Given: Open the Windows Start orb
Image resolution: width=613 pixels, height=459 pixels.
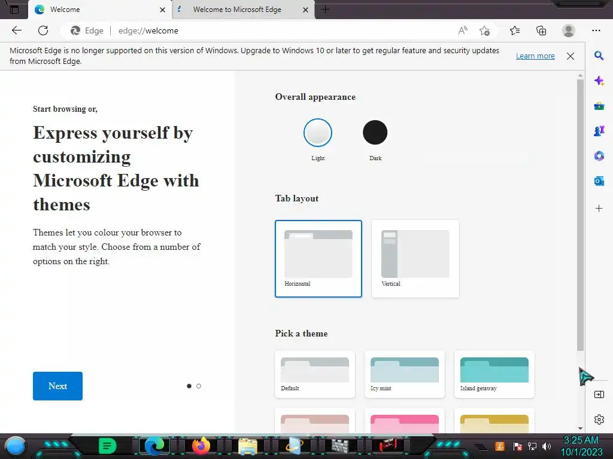Looking at the screenshot, I should (x=16, y=446).
